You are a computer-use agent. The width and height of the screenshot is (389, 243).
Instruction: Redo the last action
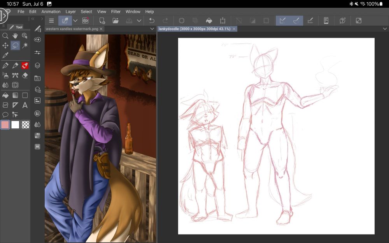(166, 21)
